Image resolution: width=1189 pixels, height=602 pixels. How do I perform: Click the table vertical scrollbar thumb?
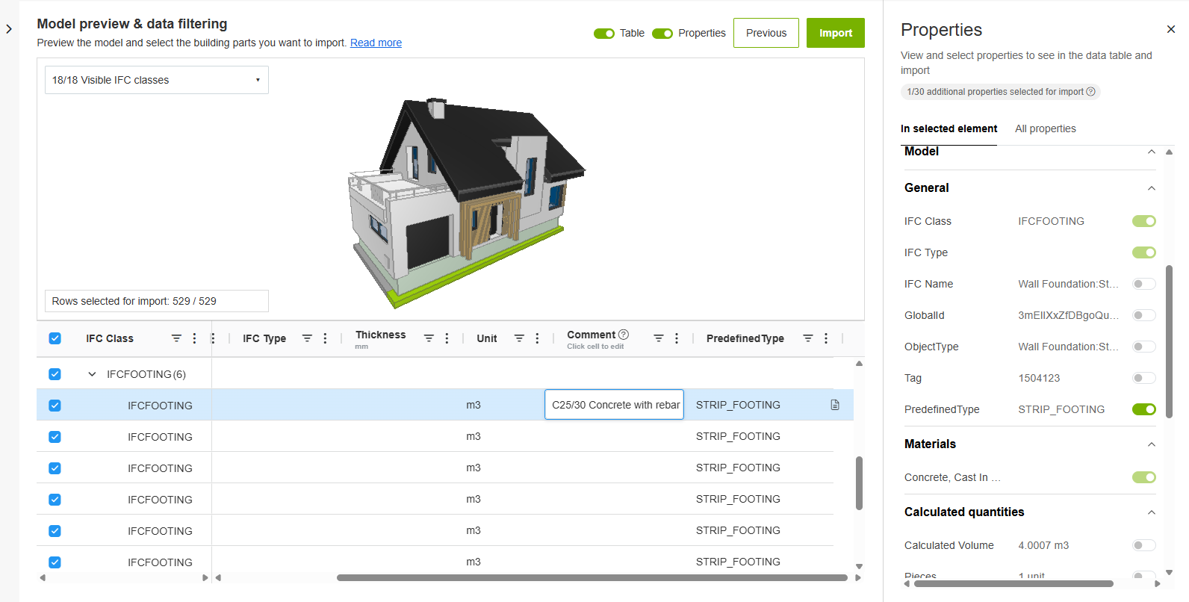point(859,483)
